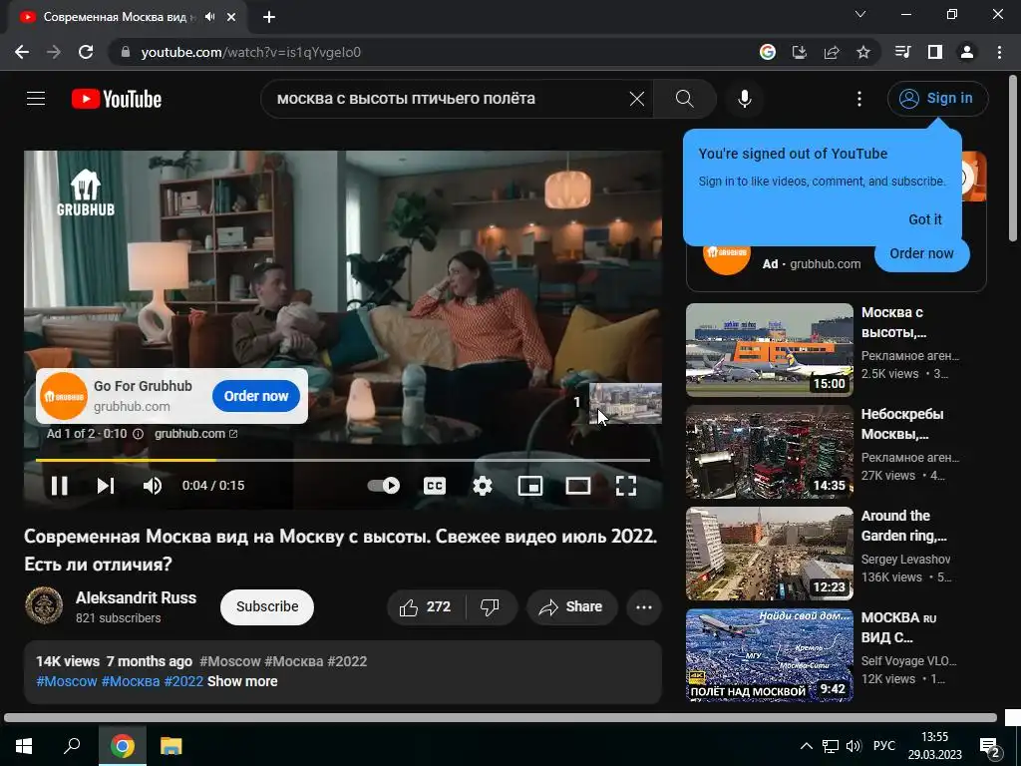Like the video with thumbs up

point(425,607)
